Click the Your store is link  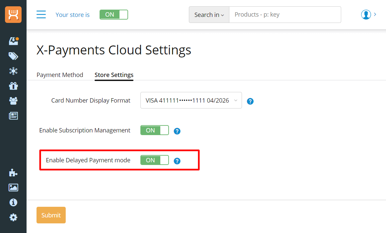tap(73, 15)
